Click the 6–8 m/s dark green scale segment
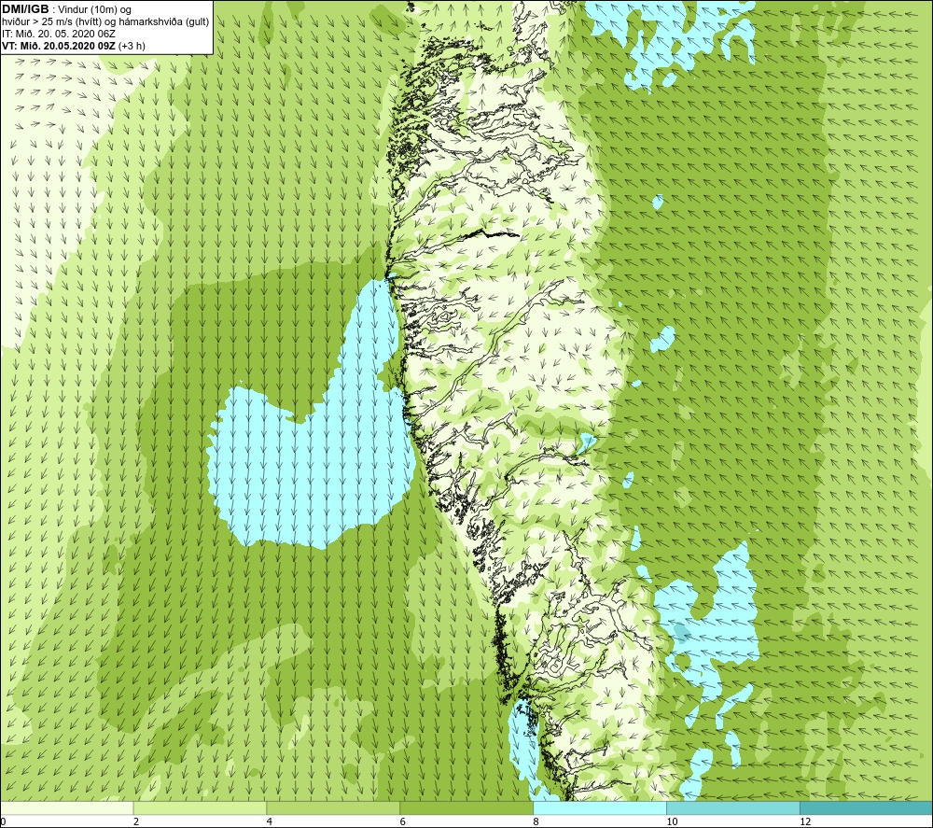933x828 pixels. coord(466,807)
